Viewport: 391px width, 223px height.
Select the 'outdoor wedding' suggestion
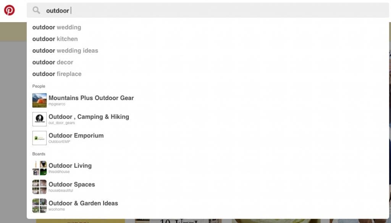tap(57, 27)
